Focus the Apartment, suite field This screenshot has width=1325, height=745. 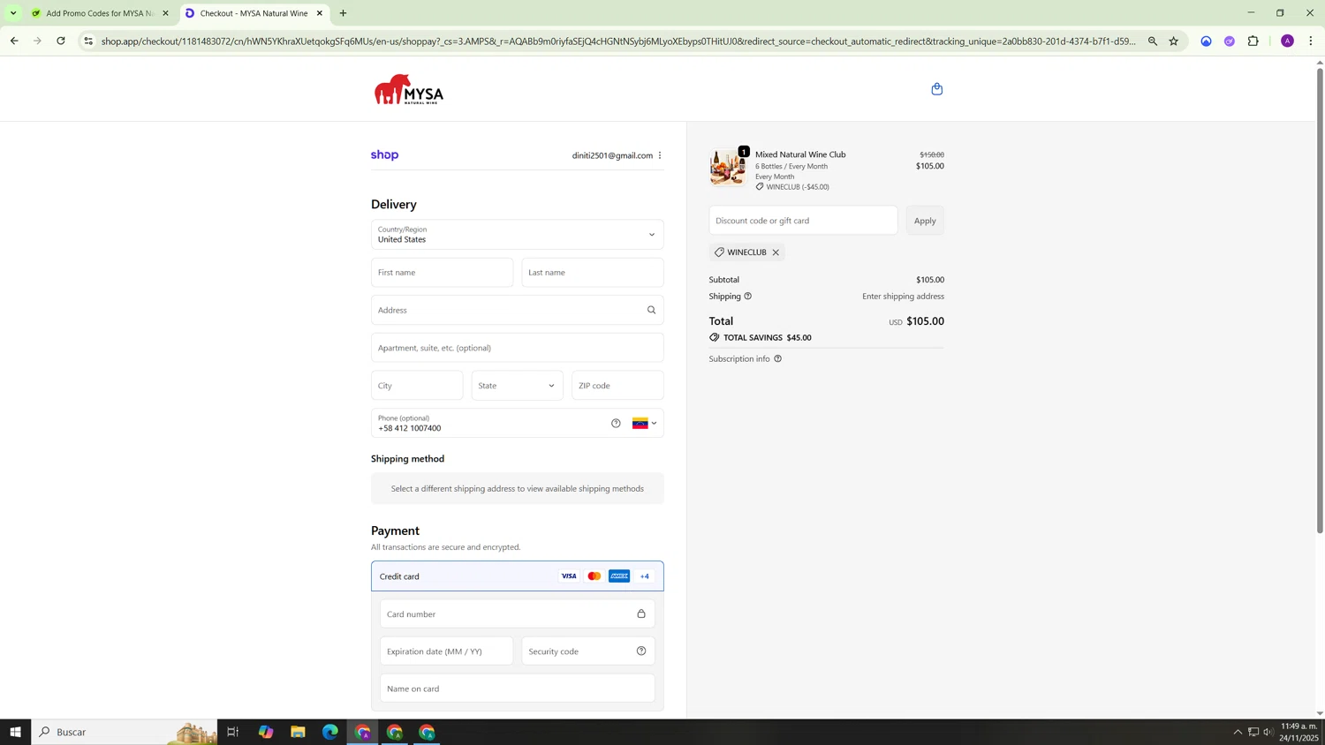click(517, 348)
